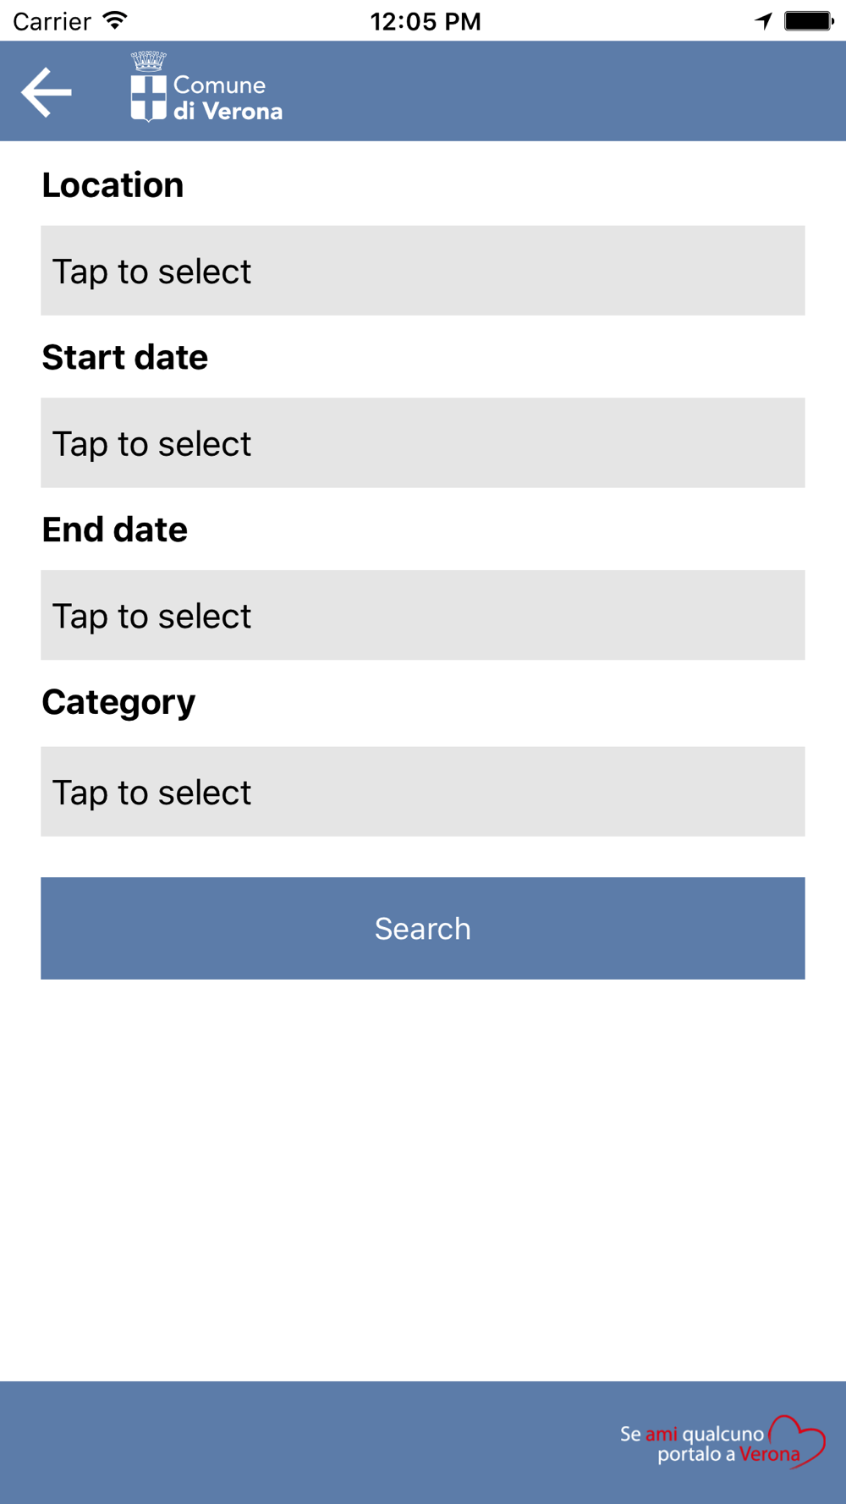Open the Start date picker field

click(x=423, y=443)
